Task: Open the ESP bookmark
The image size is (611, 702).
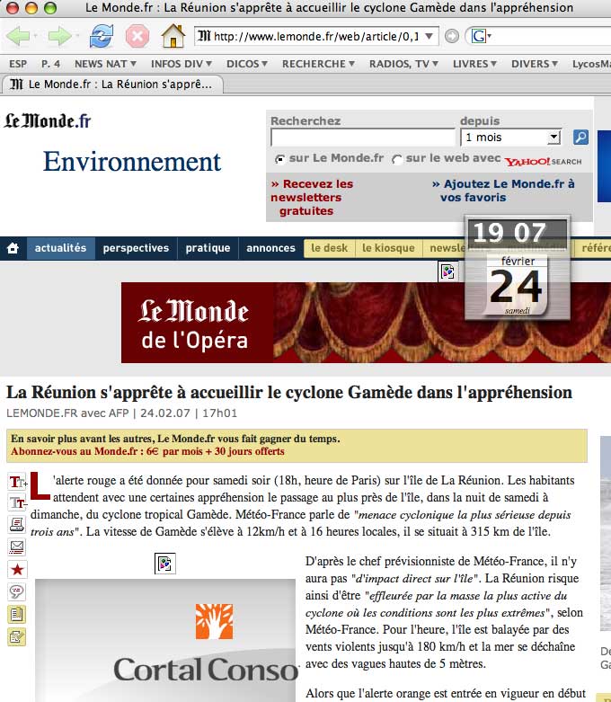Action: click(x=18, y=64)
